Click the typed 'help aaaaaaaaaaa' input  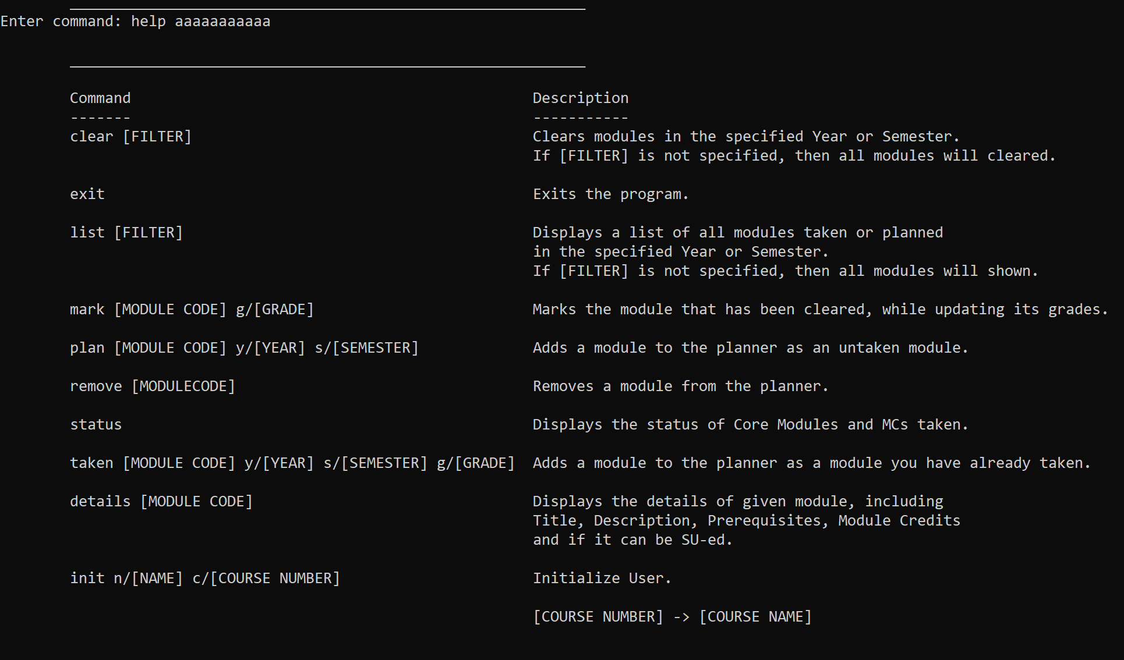(200, 22)
